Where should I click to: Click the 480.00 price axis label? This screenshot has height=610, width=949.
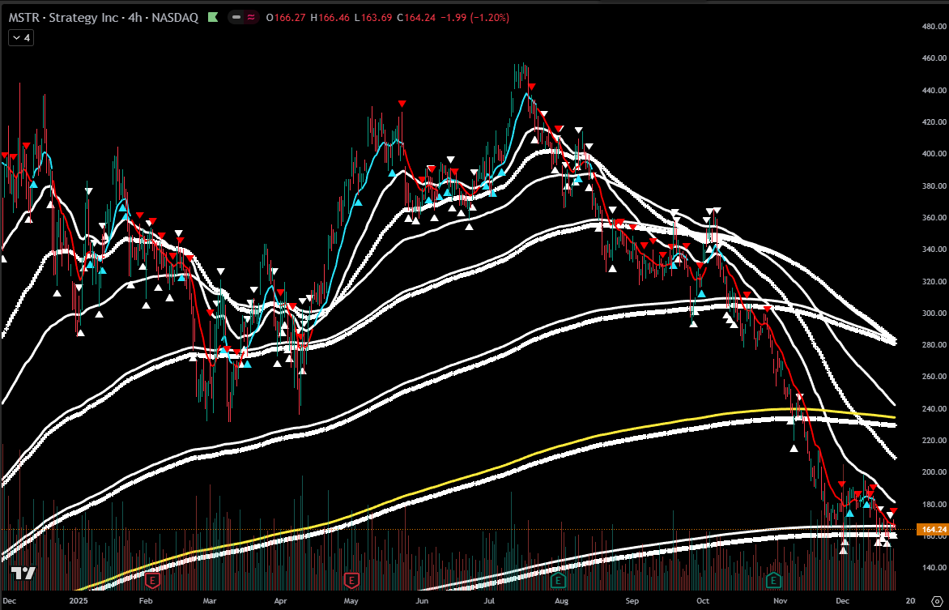934,27
